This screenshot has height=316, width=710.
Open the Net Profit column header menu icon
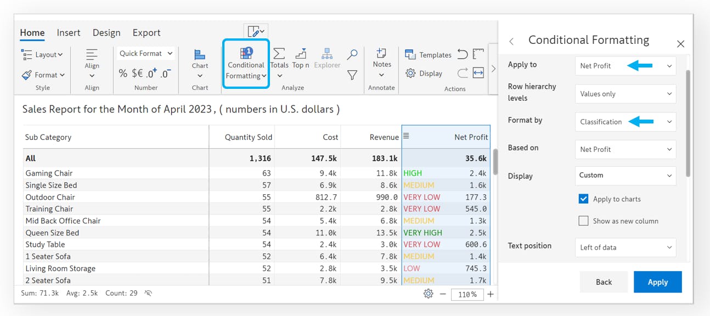(x=406, y=136)
